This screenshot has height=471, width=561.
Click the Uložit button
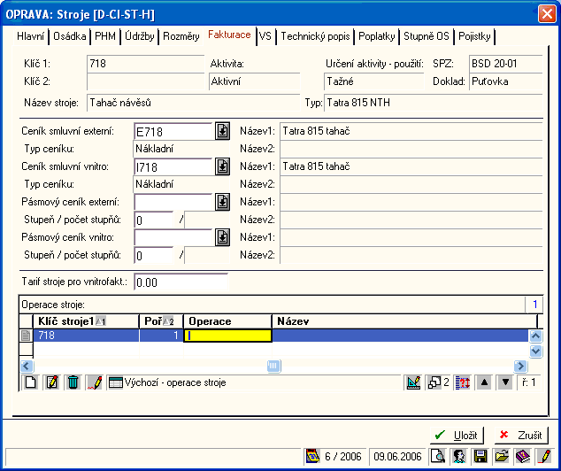coord(457,436)
